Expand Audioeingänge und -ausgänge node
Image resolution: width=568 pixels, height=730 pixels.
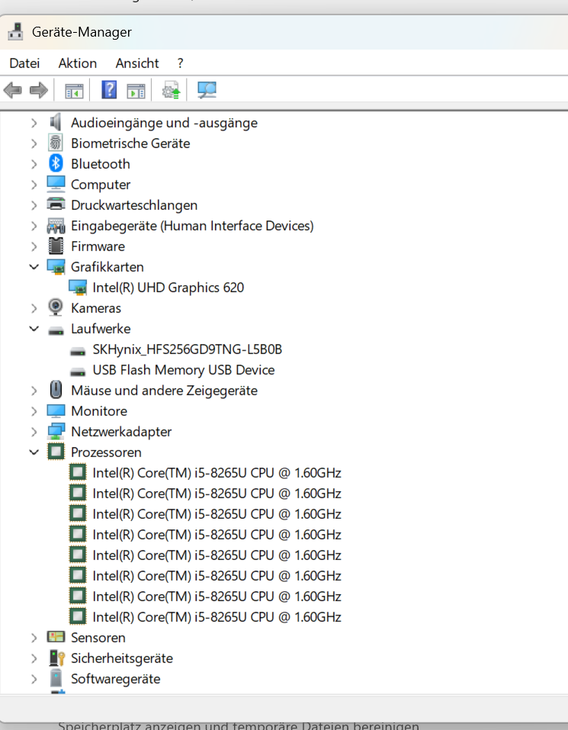[34, 123]
